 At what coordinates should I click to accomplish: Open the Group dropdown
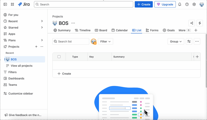(176, 41)
